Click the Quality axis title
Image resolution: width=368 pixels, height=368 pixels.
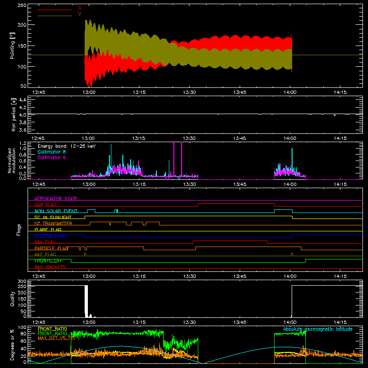tap(12, 299)
